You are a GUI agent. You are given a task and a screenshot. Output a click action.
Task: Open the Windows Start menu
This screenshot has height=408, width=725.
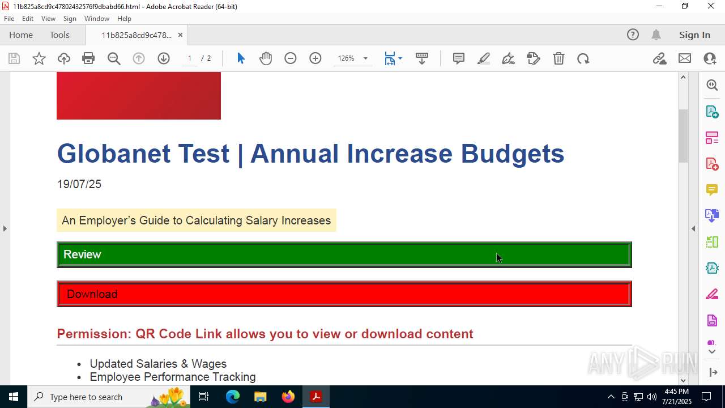pyautogui.click(x=14, y=397)
